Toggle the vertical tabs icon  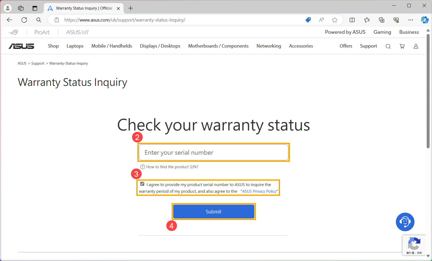point(35,8)
